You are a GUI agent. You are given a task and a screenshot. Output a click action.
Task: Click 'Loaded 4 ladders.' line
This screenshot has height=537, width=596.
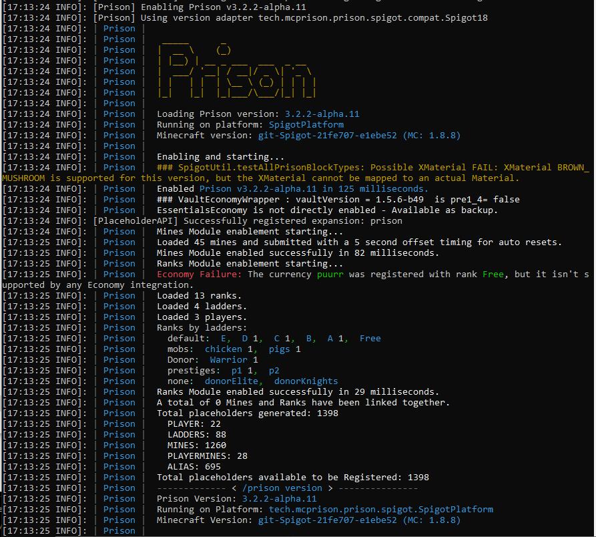(202, 306)
